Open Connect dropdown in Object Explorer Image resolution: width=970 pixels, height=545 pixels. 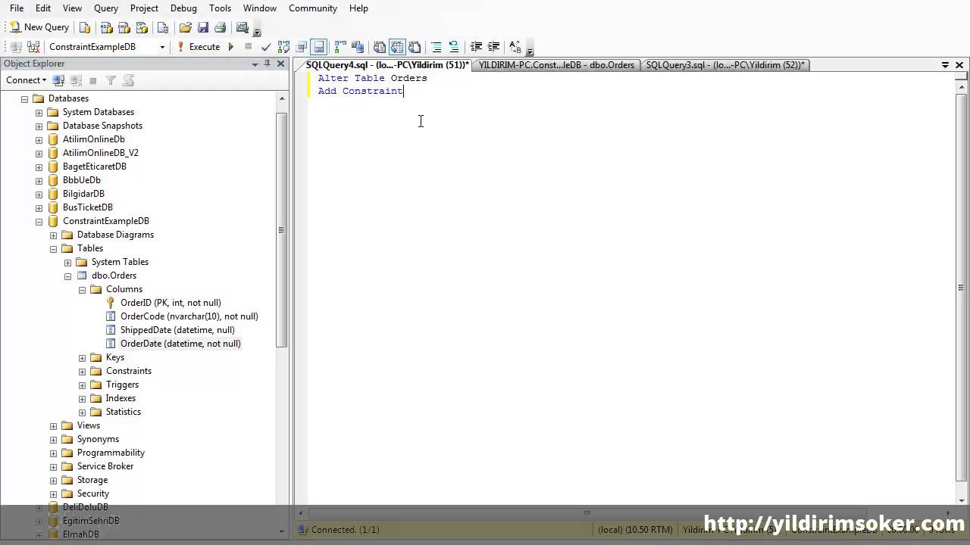(x=27, y=80)
